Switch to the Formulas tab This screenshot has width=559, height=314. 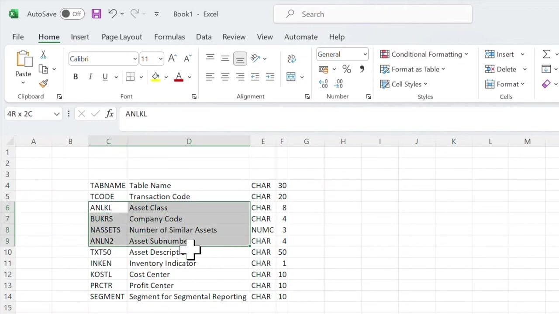click(169, 37)
